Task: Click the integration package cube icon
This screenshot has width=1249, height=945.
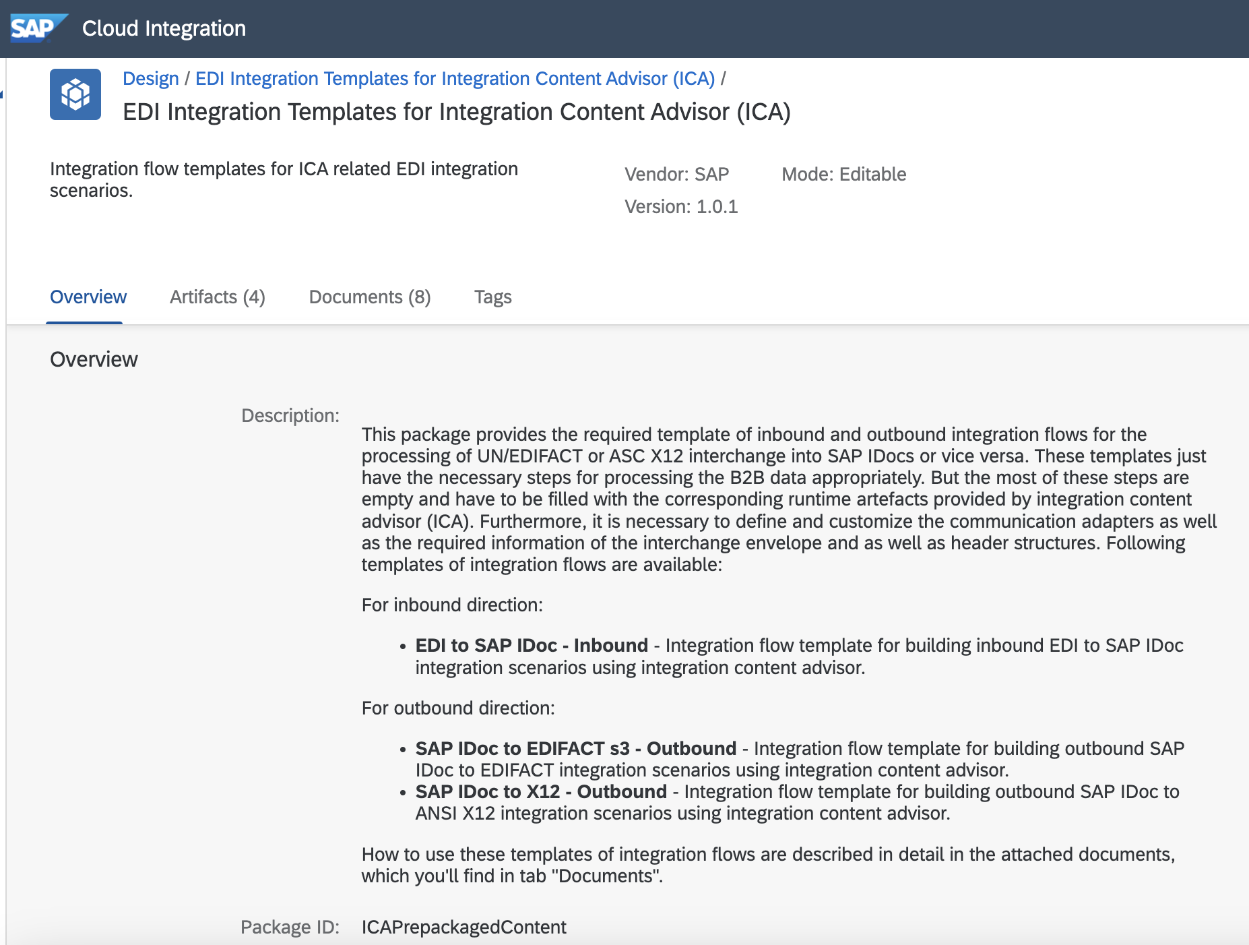Action: pyautogui.click(x=75, y=94)
